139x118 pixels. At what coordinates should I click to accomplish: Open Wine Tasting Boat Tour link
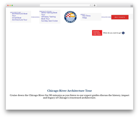tap(49, 14)
